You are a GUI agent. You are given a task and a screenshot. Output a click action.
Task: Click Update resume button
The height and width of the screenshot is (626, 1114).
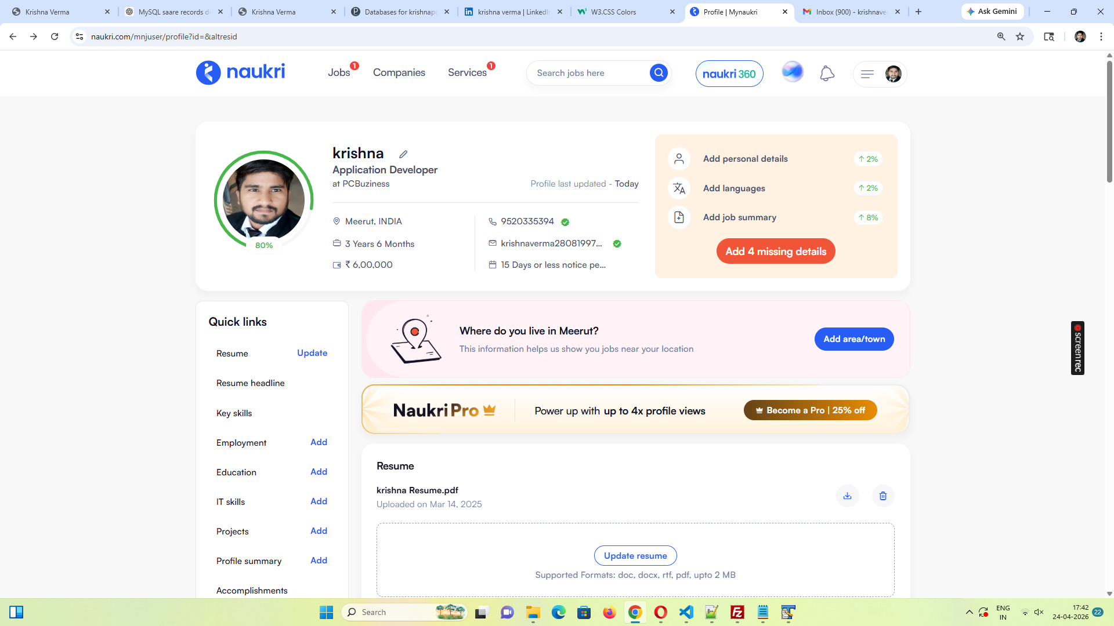pos(635,556)
